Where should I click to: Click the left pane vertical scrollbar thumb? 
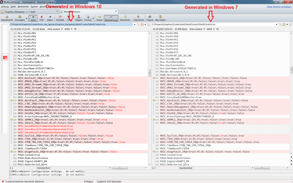149,73
